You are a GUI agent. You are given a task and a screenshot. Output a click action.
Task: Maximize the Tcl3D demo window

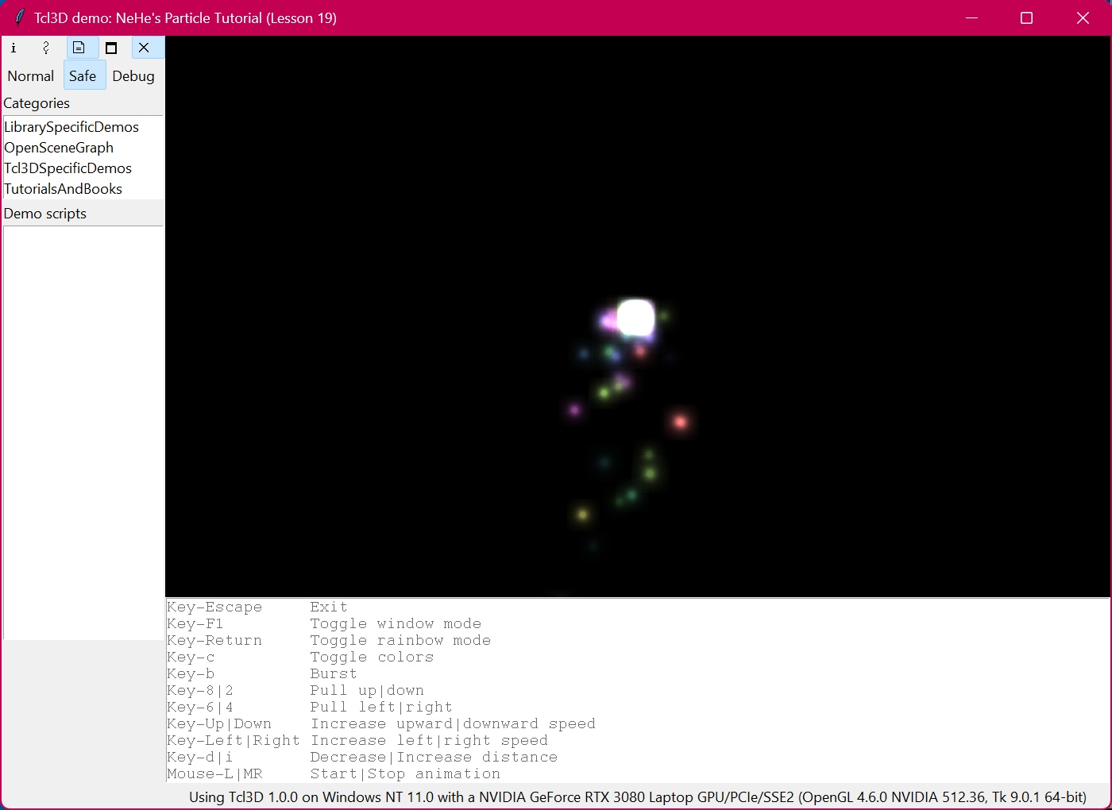click(1026, 17)
